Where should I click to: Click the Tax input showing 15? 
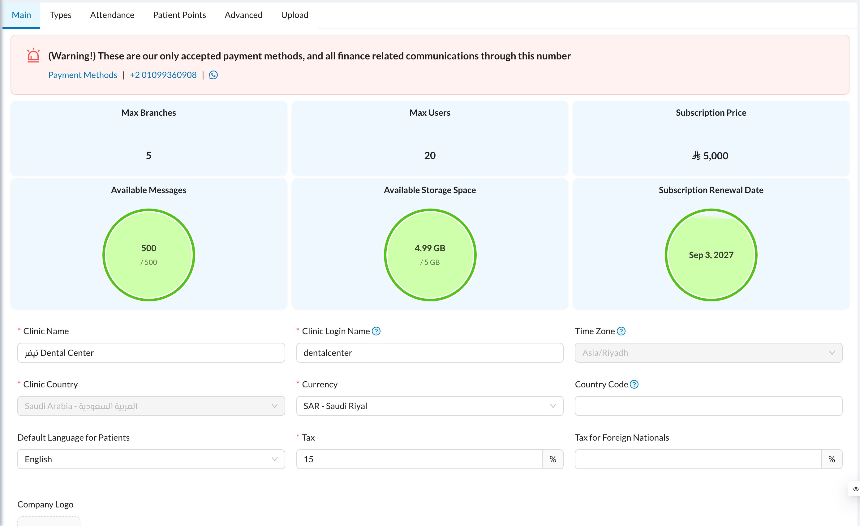pos(419,459)
